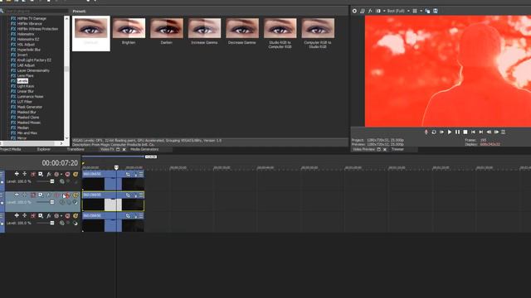
Task: Click the Play button in video preview
Action: coord(450,132)
